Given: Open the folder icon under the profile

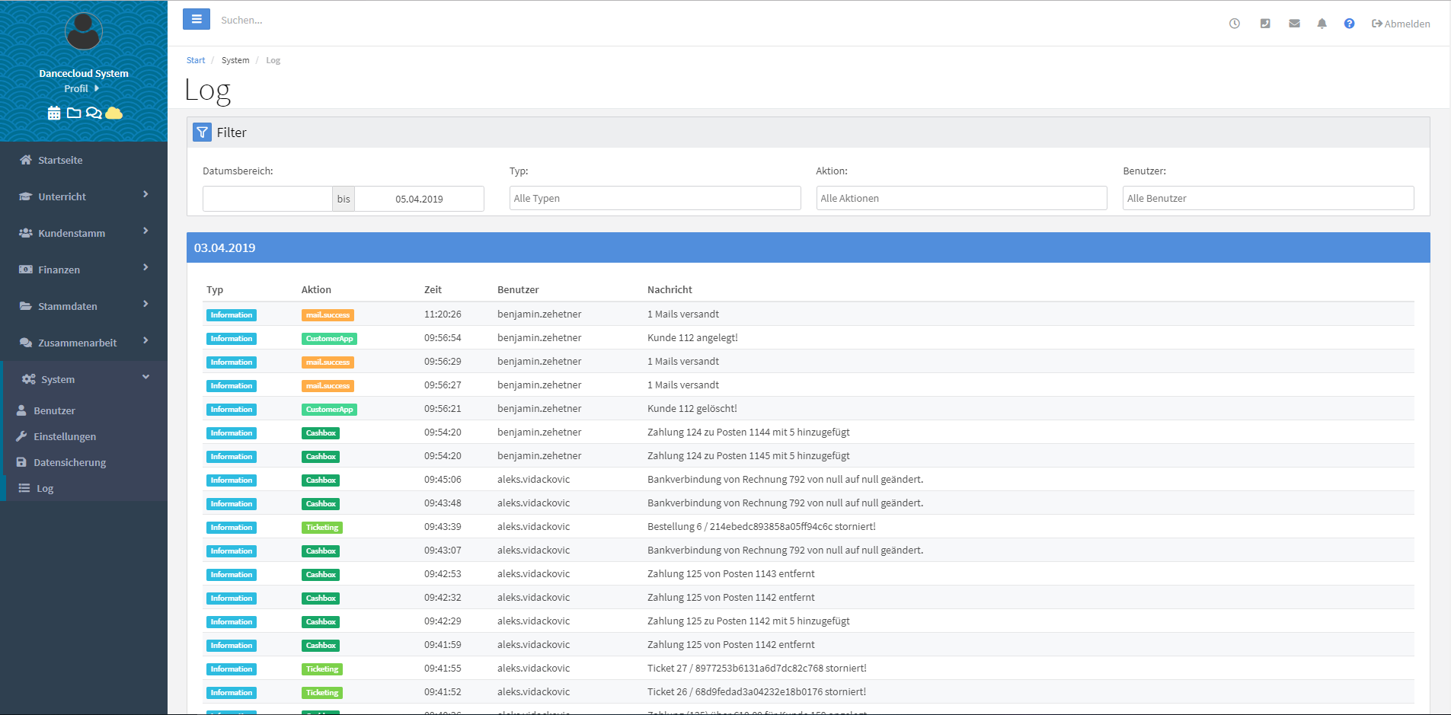Looking at the screenshot, I should (74, 113).
